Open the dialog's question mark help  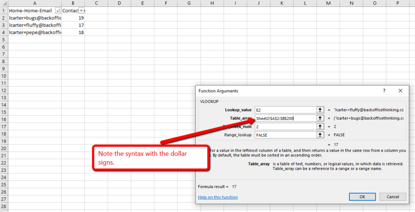point(384,91)
